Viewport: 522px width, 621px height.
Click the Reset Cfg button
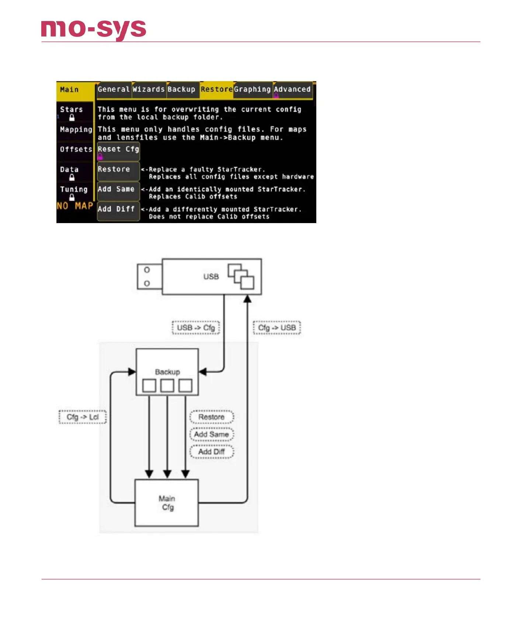click(118, 152)
